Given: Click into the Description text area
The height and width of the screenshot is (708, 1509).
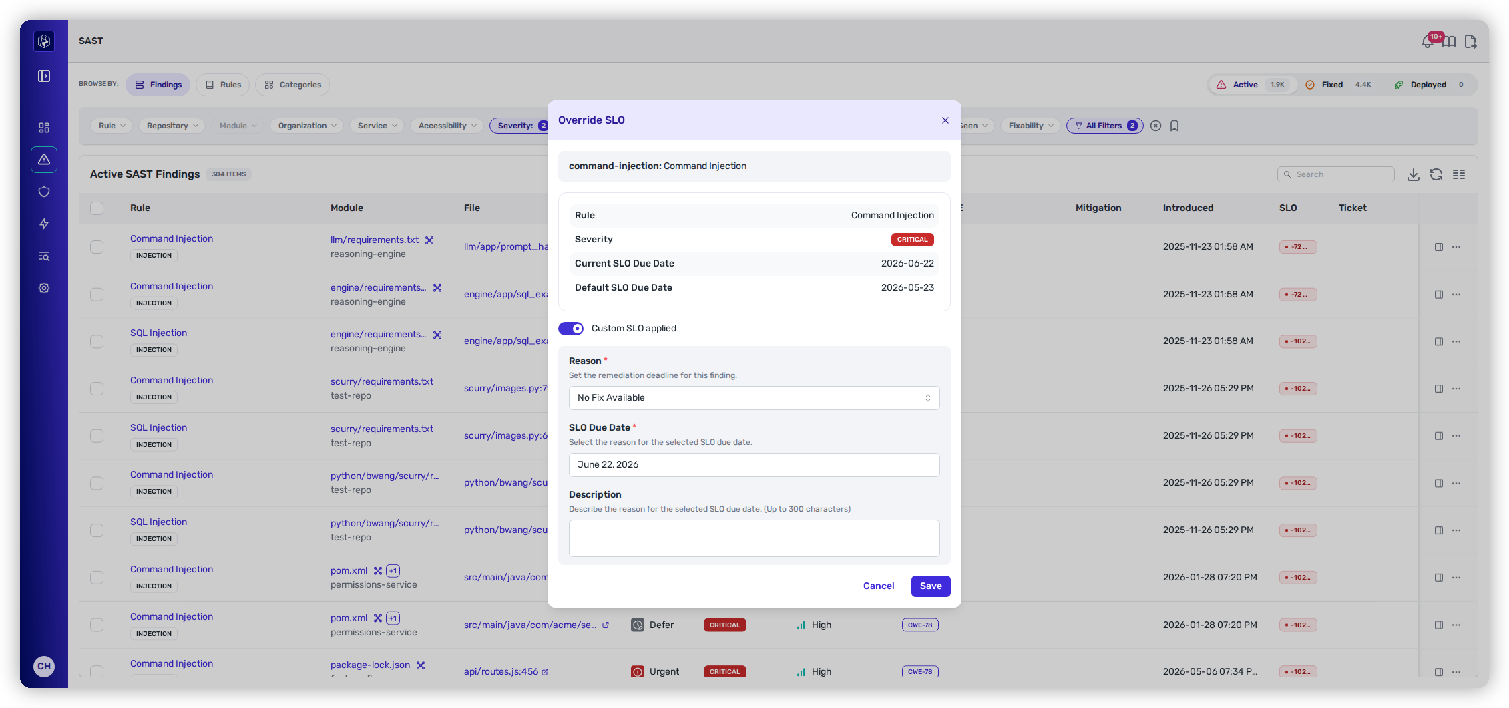Looking at the screenshot, I should click(754, 538).
